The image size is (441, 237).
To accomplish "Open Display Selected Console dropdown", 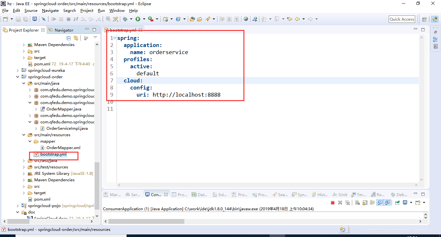I will (411, 203).
